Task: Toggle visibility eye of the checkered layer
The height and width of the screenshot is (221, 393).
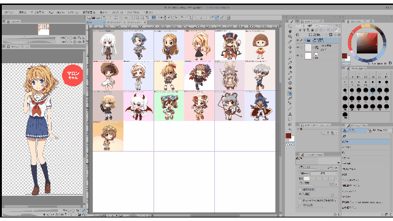Action: (x=298, y=47)
